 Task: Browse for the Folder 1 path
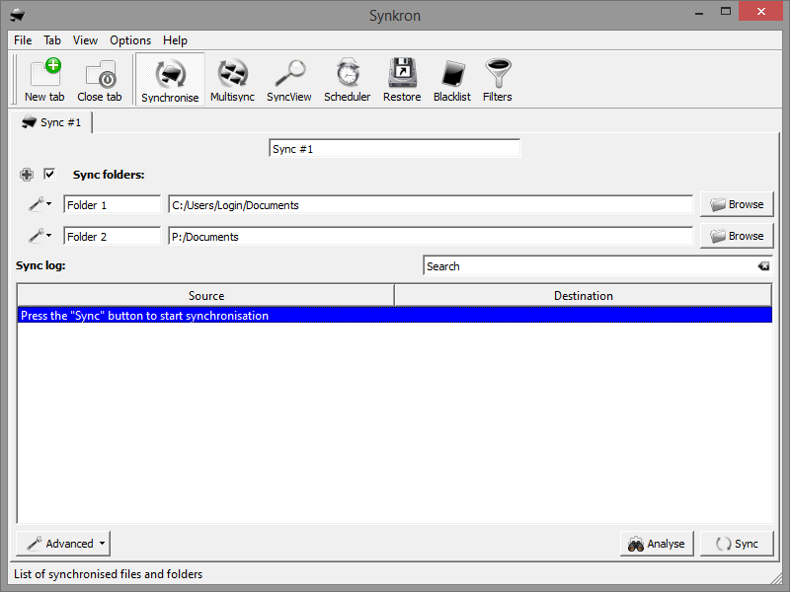point(737,204)
